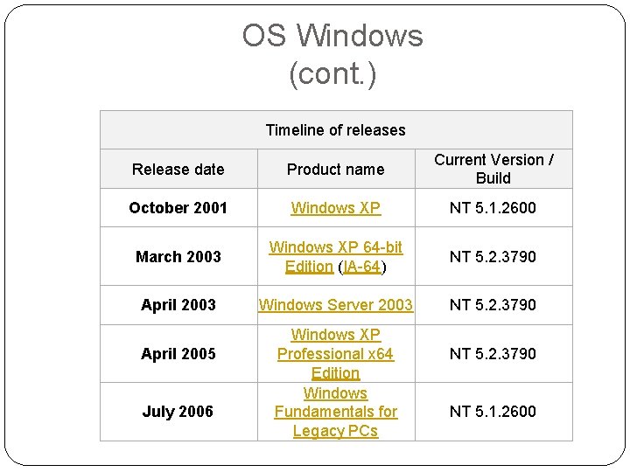Select the build number for April 2005
630x472 pixels.
493,354
